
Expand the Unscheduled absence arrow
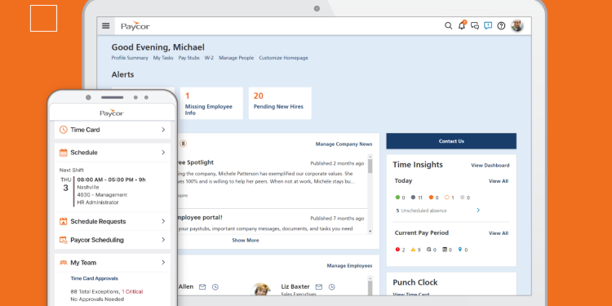[x=478, y=211]
